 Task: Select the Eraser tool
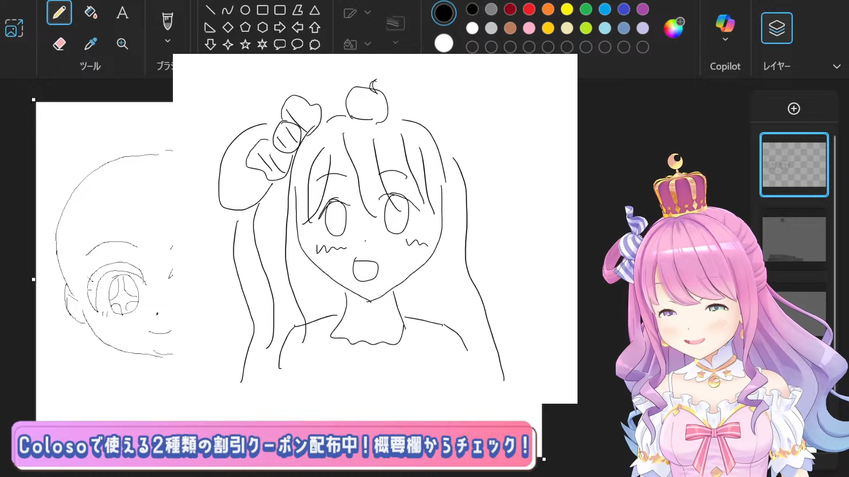point(59,44)
